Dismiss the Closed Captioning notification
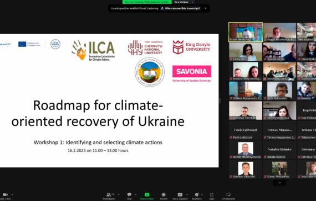This screenshot has height=201, width=316. click(x=206, y=8)
